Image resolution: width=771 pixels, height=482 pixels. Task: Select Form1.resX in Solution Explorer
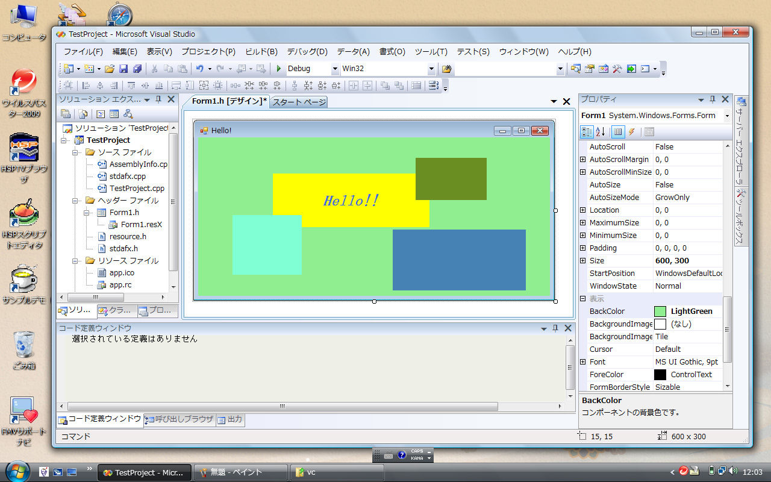[142, 225]
